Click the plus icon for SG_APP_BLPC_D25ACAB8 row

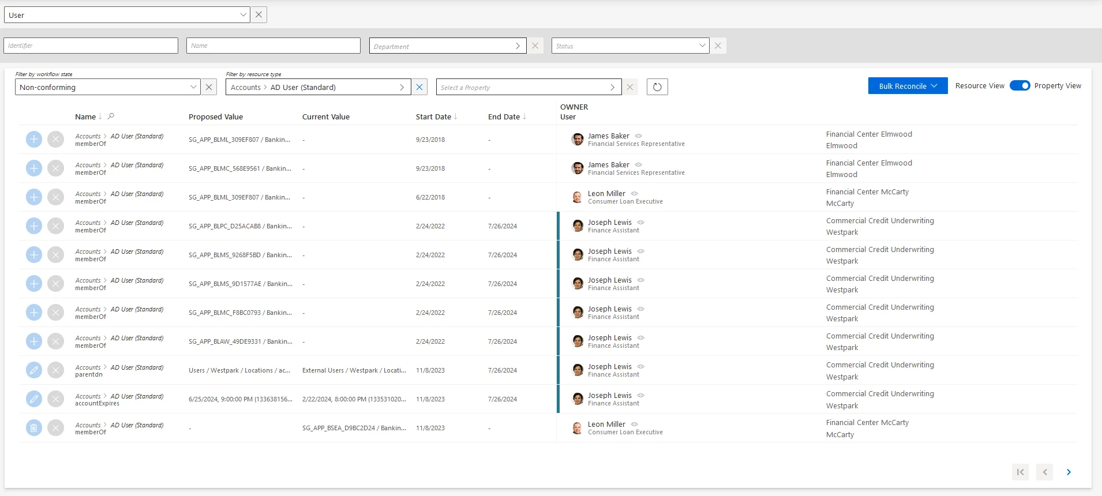[34, 226]
